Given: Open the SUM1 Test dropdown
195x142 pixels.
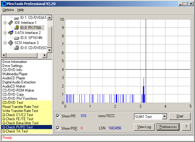Looking at the screenshot, I should [x=164, y=116].
